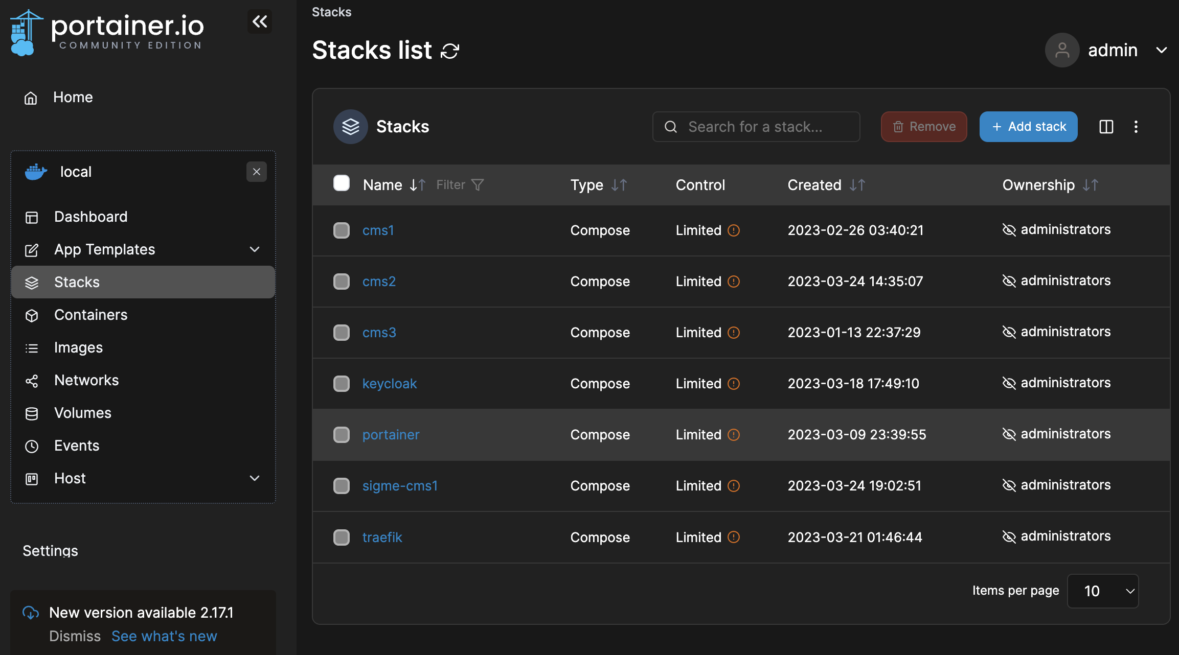
Task: Click the search magnifier icon
Action: tap(671, 127)
